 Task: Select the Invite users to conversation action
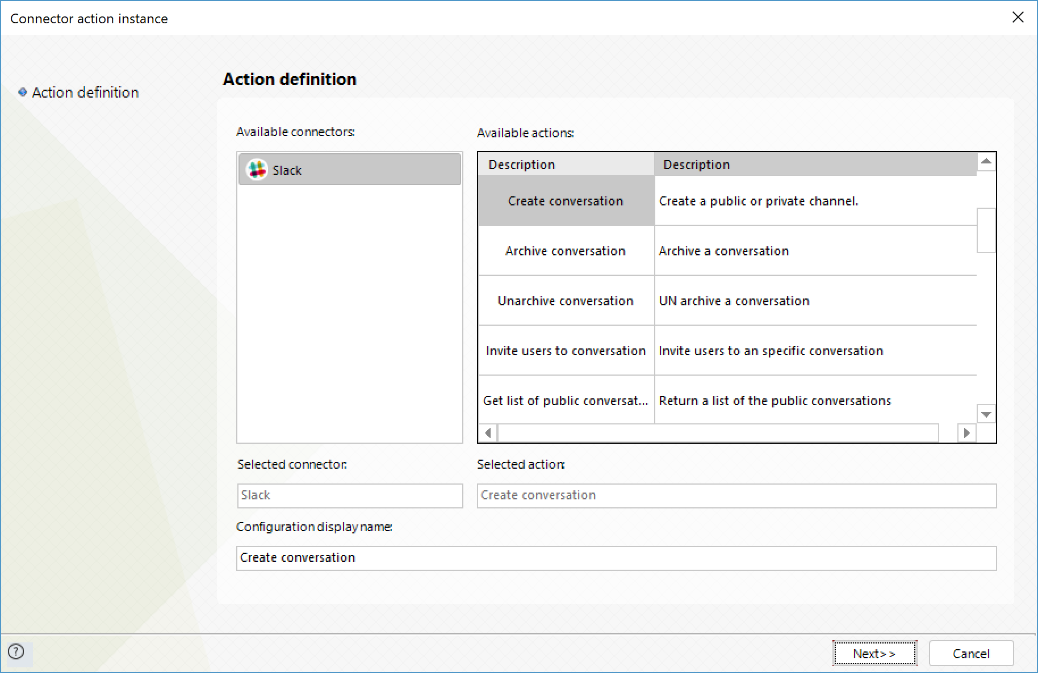[566, 351]
